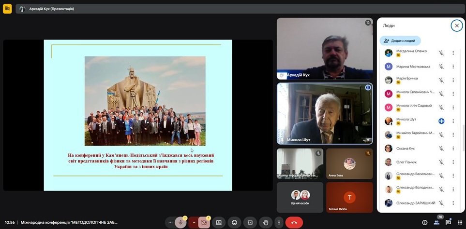The height and width of the screenshot is (229, 466).
Task: Toggle closed captions button
Action: click(x=250, y=222)
